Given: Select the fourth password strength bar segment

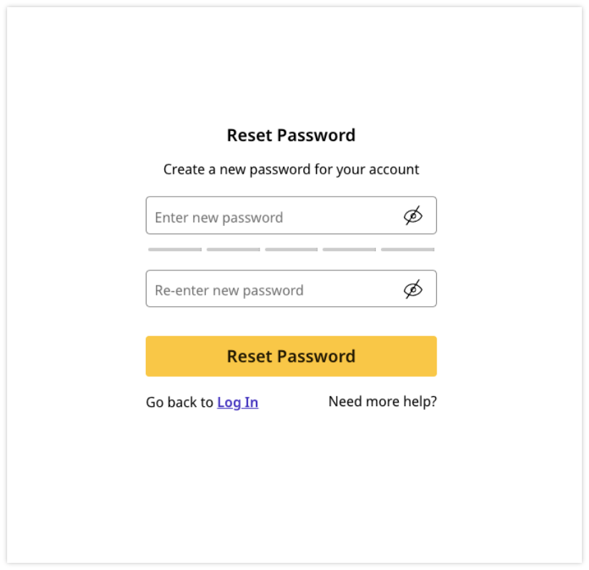Looking at the screenshot, I should [350, 250].
